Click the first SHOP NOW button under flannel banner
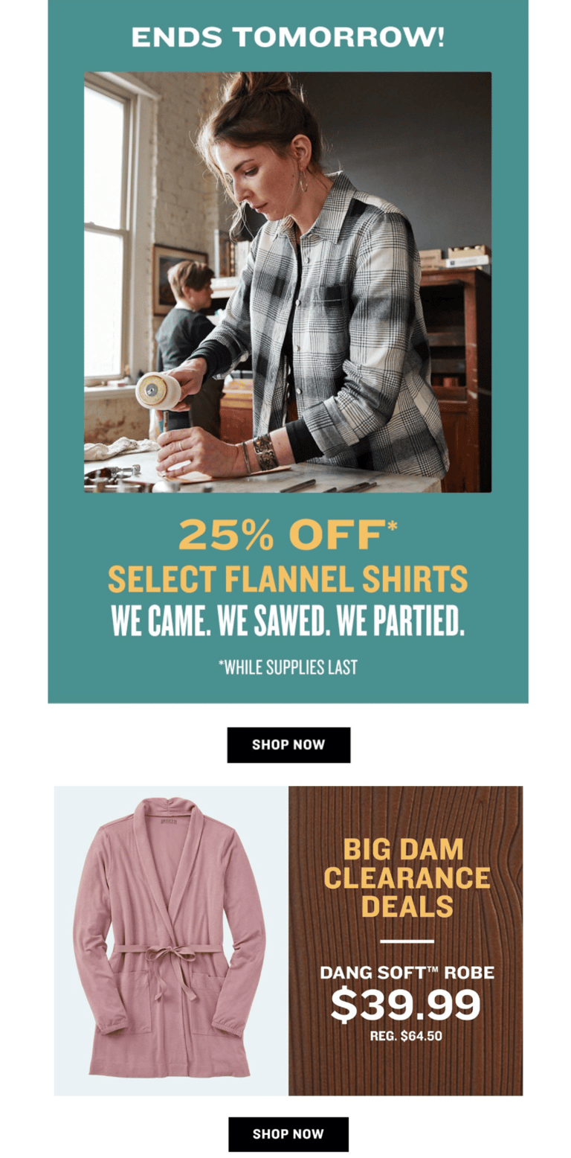Image resolution: width=571 pixels, height=1158 pixels. [288, 744]
